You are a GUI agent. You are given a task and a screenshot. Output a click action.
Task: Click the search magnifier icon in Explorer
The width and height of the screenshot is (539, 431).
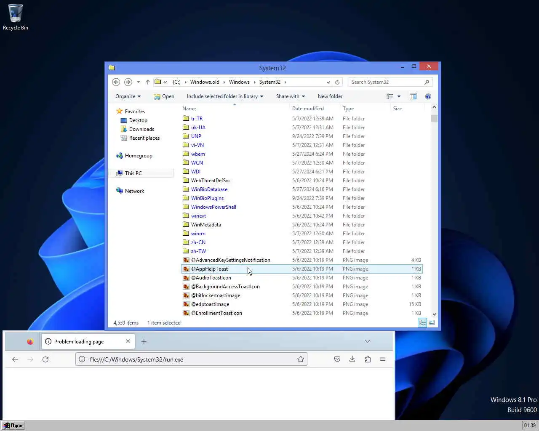pos(427,82)
